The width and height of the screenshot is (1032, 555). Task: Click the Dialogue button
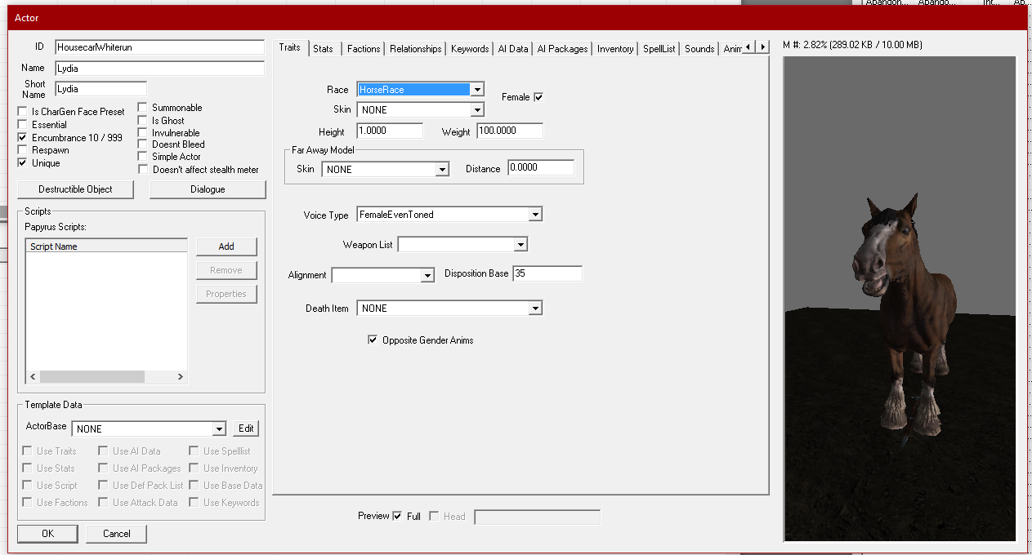click(208, 189)
